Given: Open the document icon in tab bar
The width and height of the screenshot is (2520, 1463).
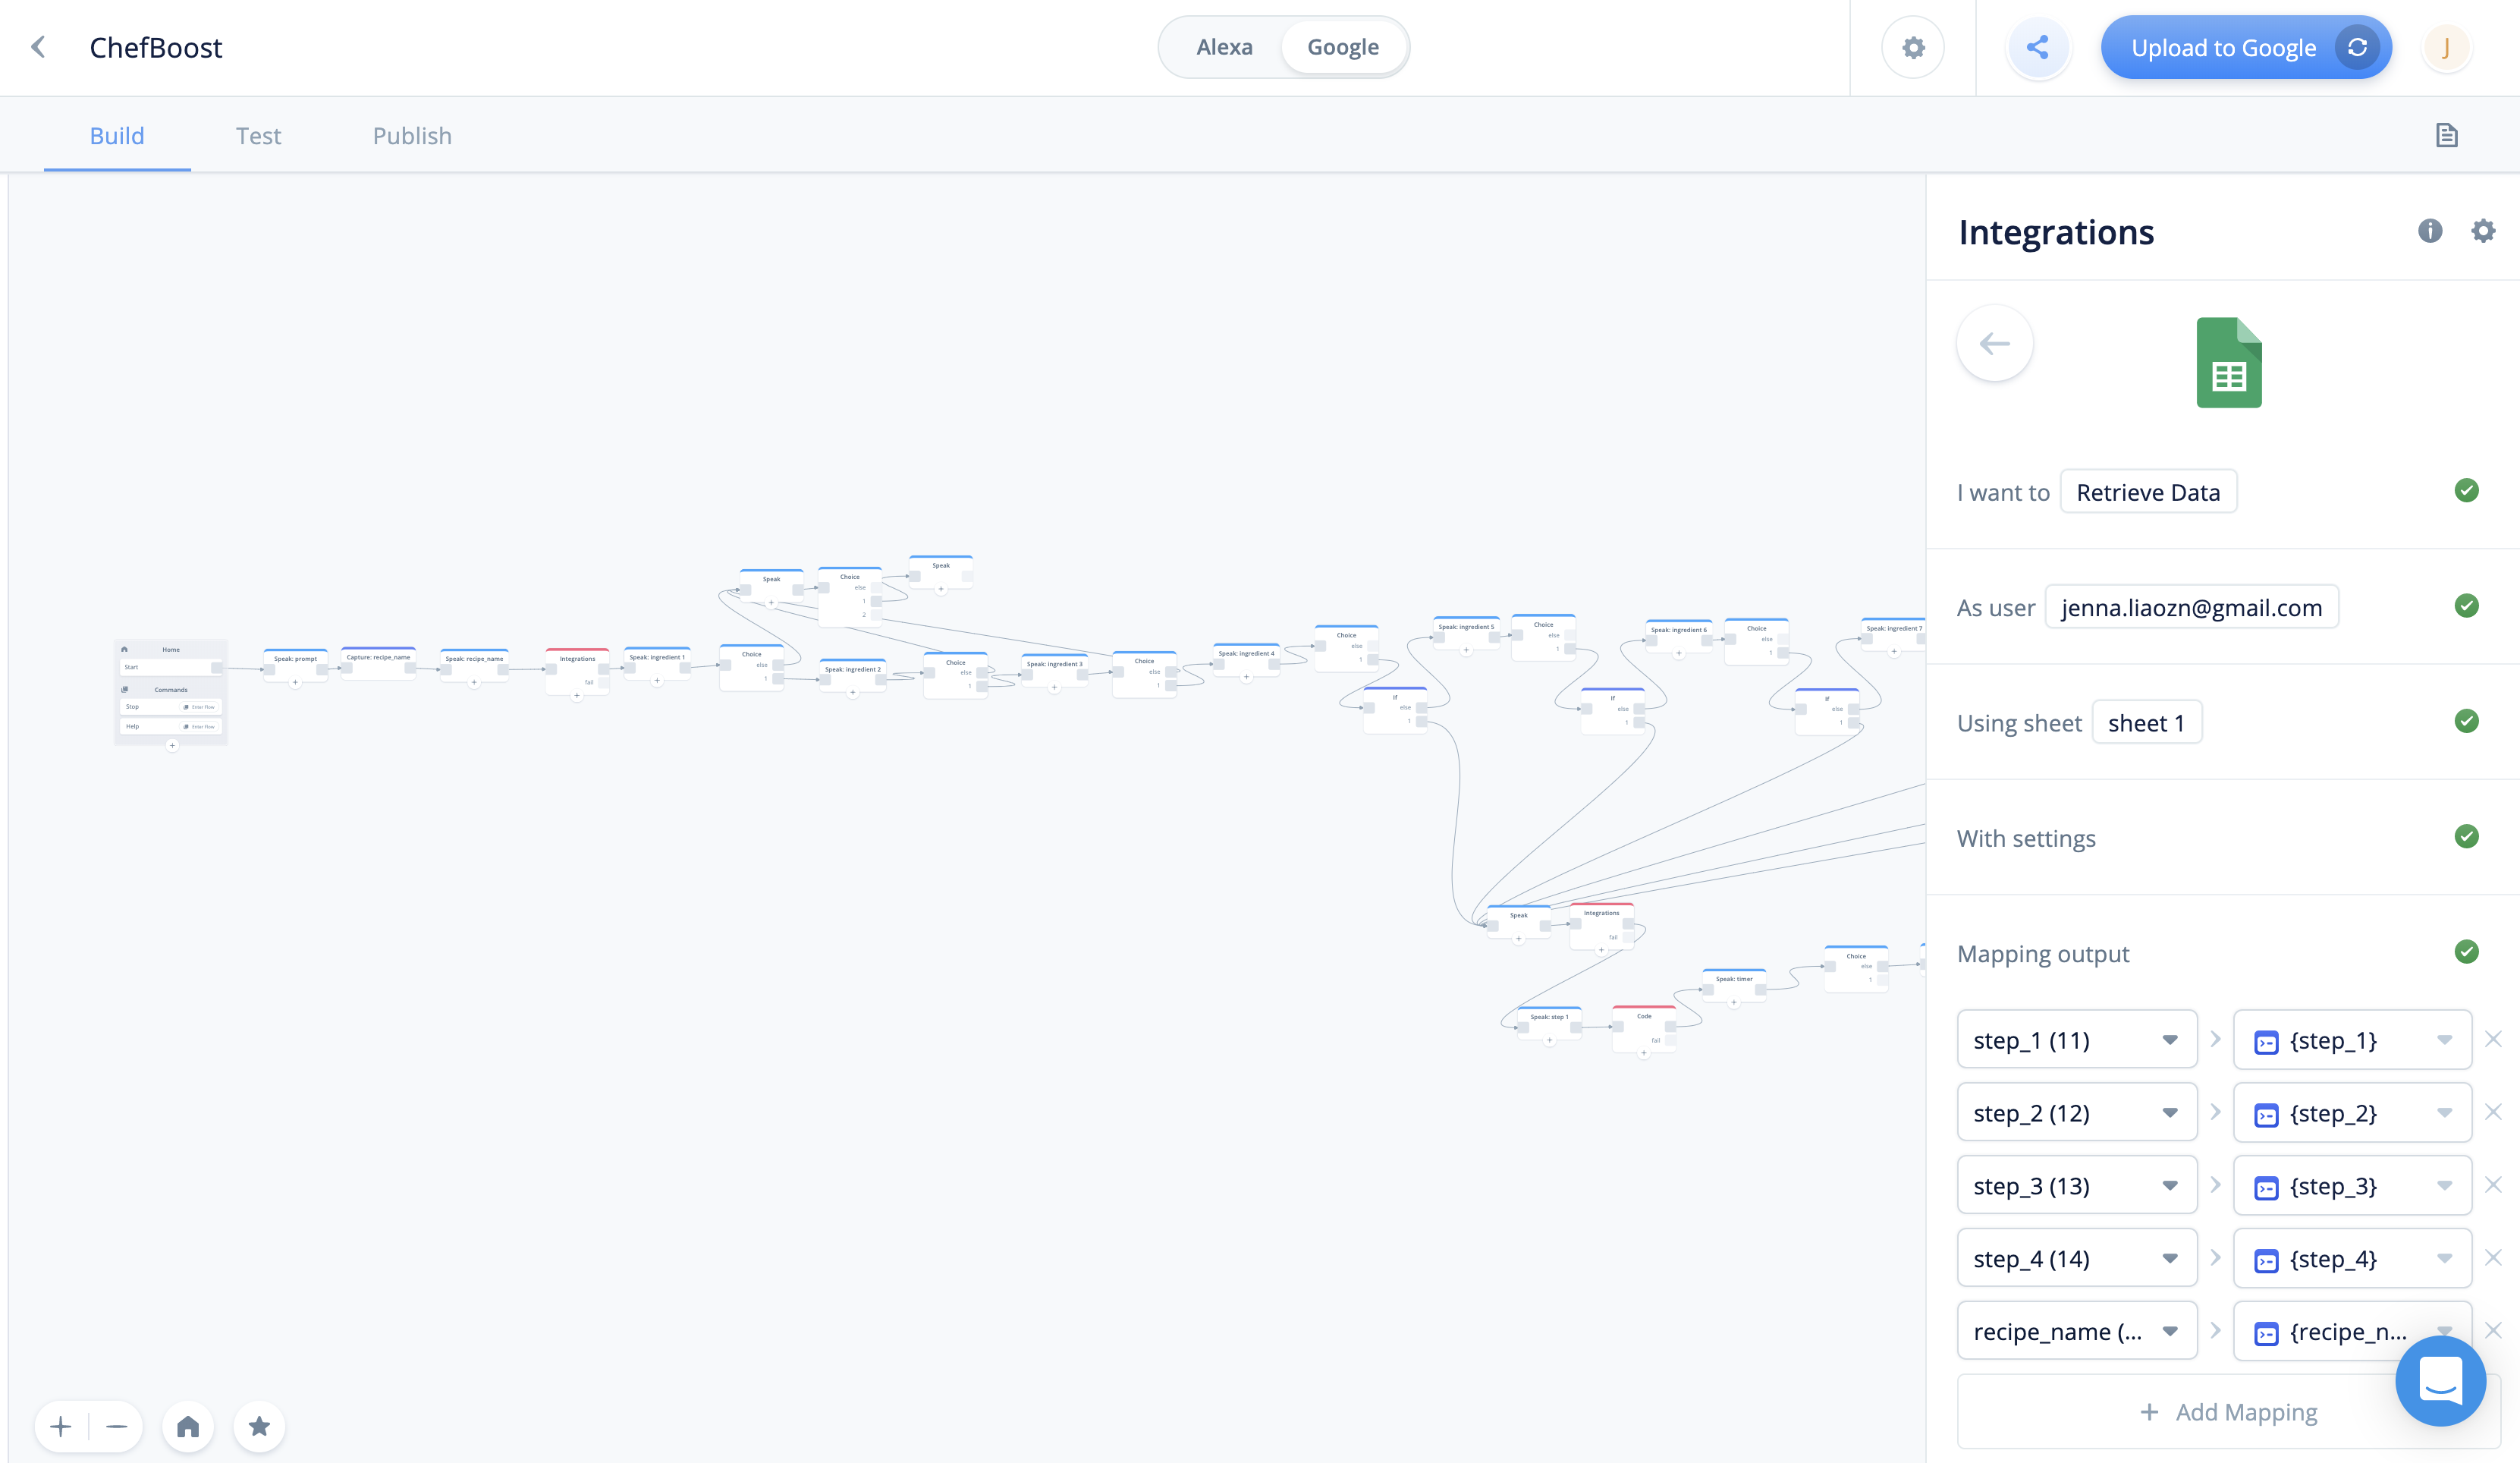Looking at the screenshot, I should (x=2446, y=135).
